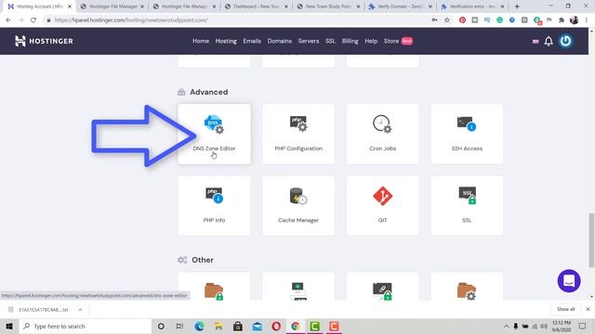Switch to the Hosting Account browser tab
This screenshot has height=334, width=595.
(x=39, y=6)
